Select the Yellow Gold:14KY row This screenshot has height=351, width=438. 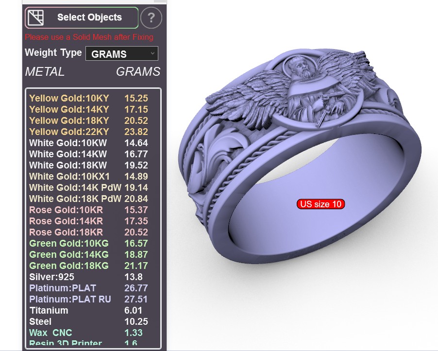pyautogui.click(x=88, y=109)
